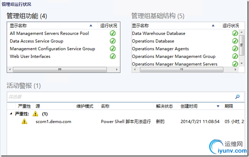Click the 源 column header

38,106
